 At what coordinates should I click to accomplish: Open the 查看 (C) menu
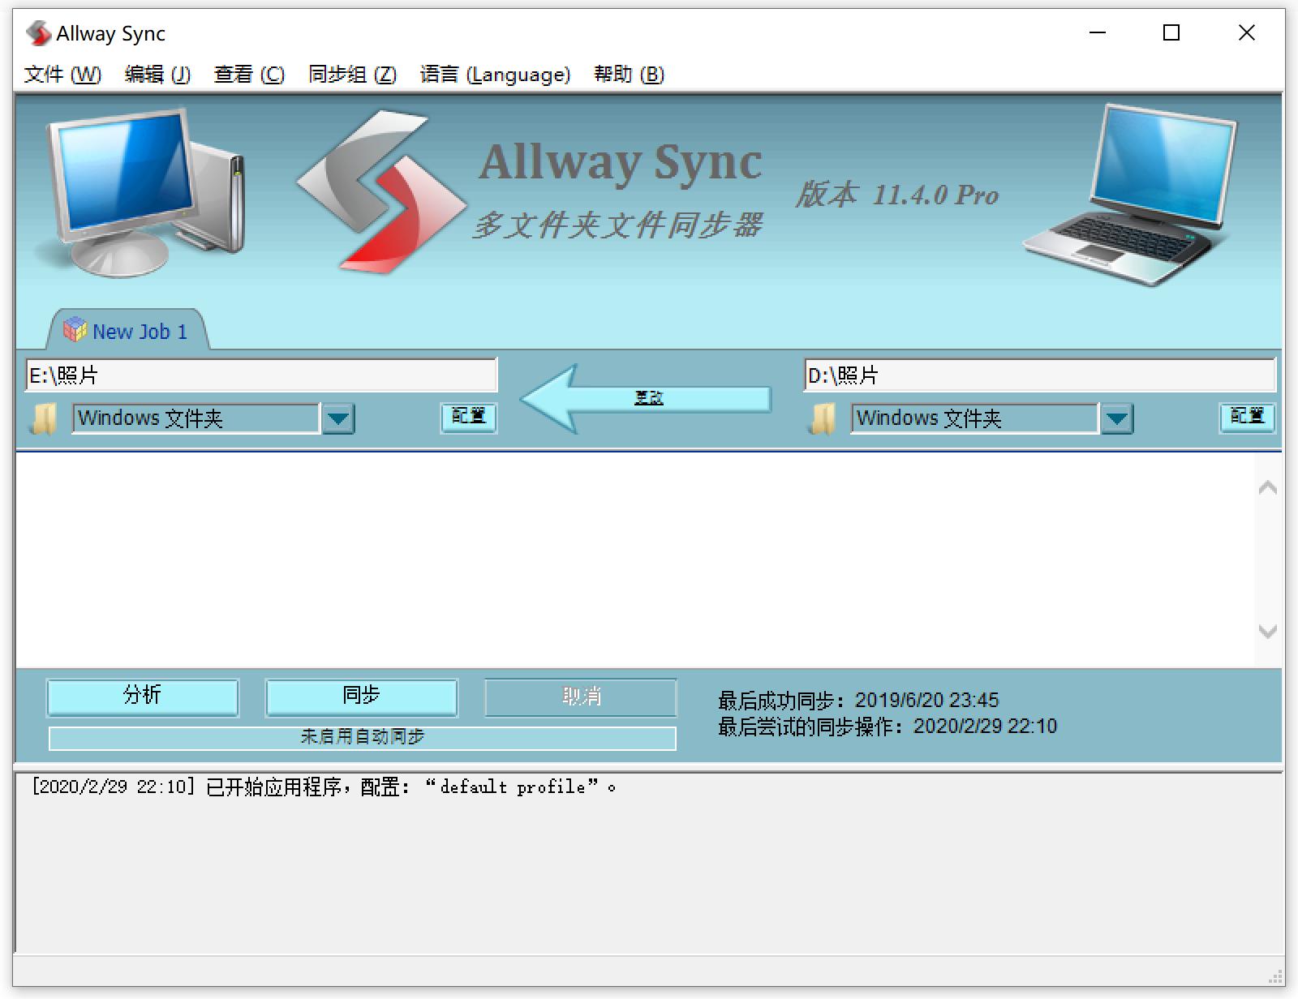click(x=249, y=75)
